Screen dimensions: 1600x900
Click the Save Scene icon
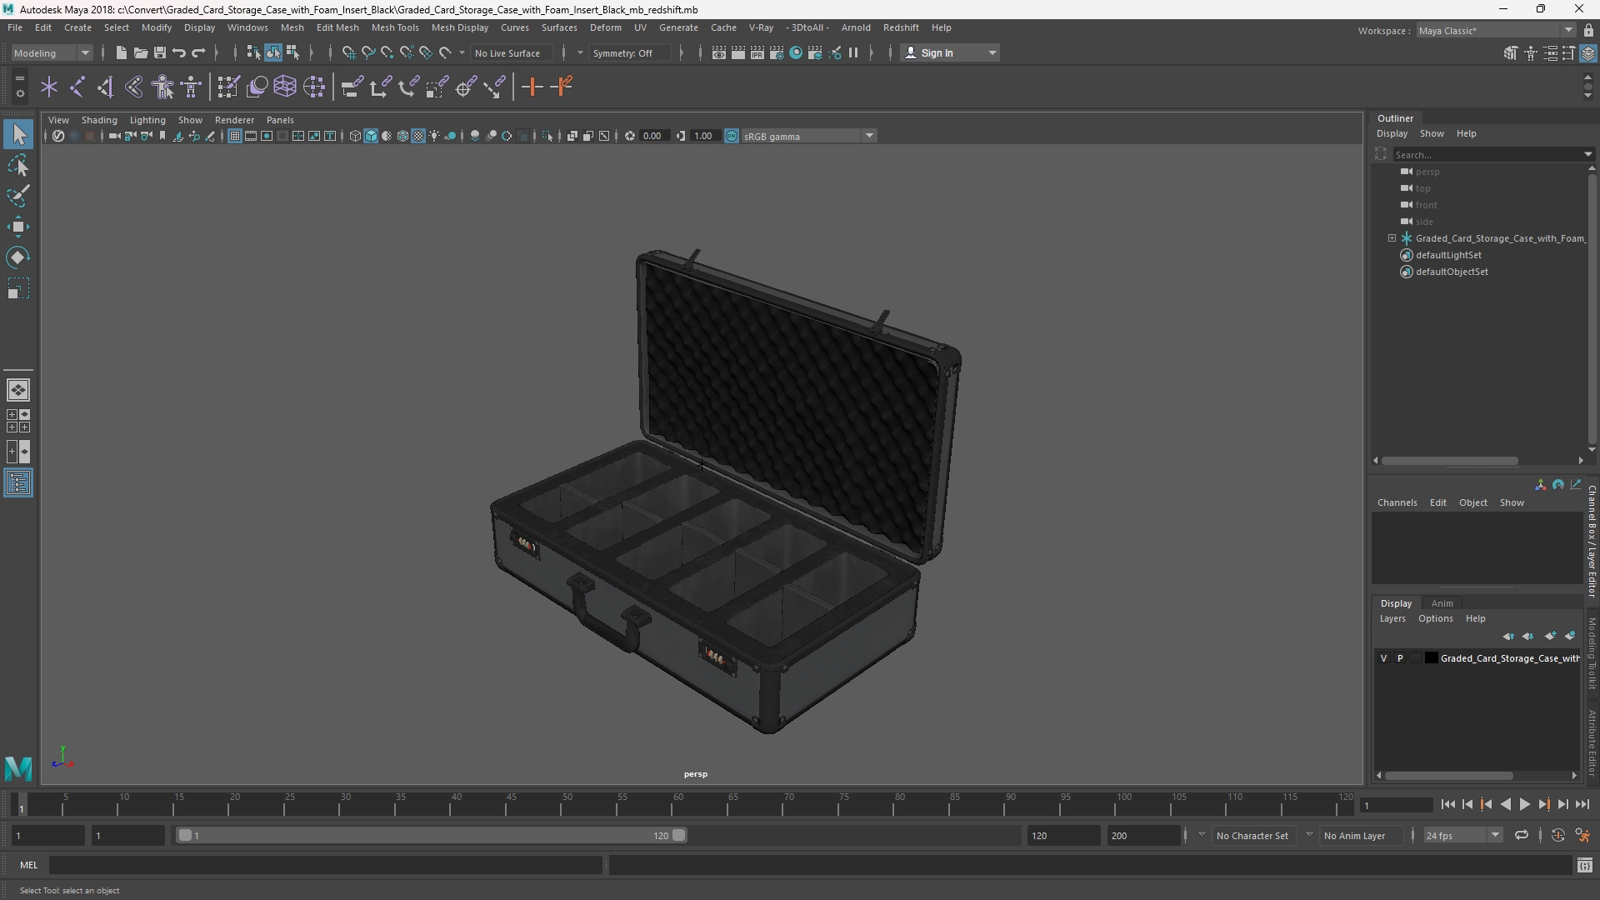159,53
